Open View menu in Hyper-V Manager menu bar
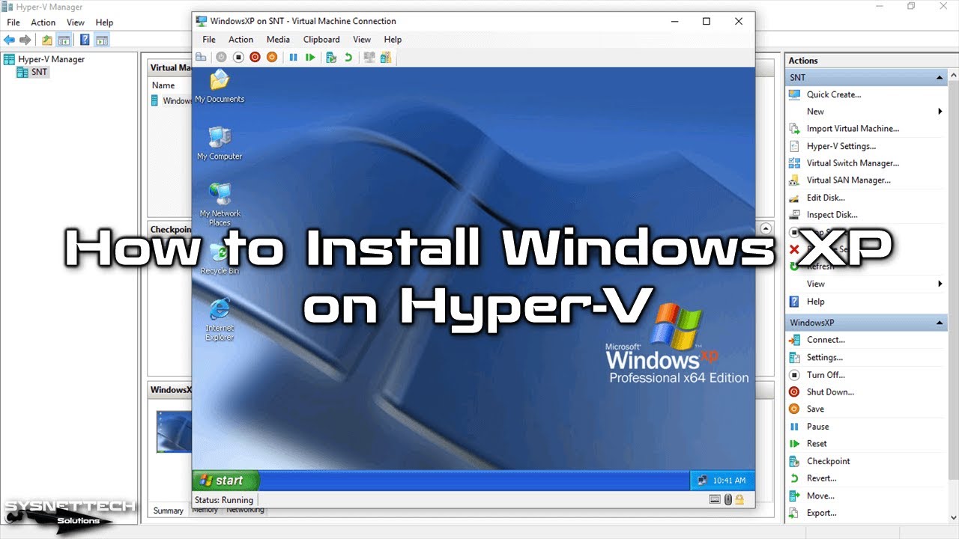The height and width of the screenshot is (539, 959). (x=76, y=22)
